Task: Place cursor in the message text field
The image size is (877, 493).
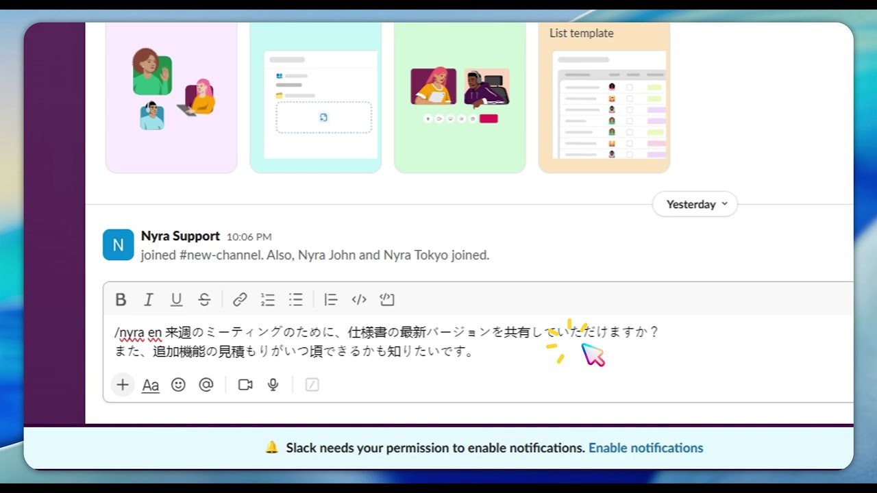Action: (480, 342)
